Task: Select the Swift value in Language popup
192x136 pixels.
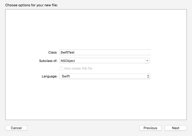Action: click(66, 76)
